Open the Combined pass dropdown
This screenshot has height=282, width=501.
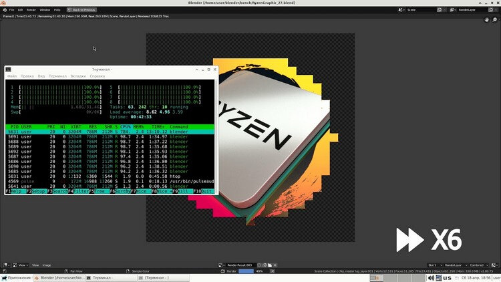[479, 265]
